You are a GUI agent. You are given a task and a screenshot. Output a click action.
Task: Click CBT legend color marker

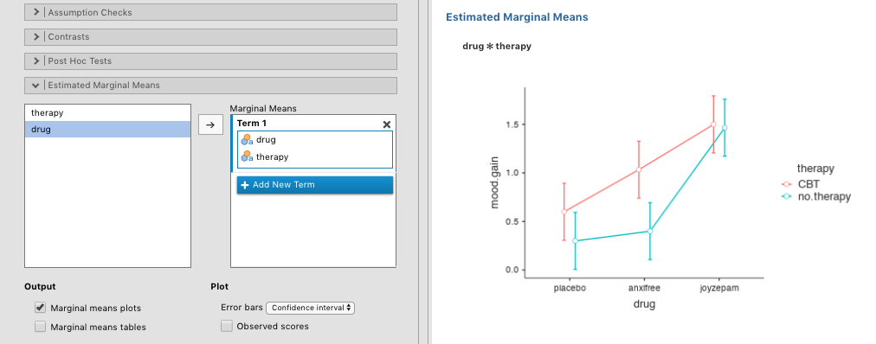click(x=787, y=184)
